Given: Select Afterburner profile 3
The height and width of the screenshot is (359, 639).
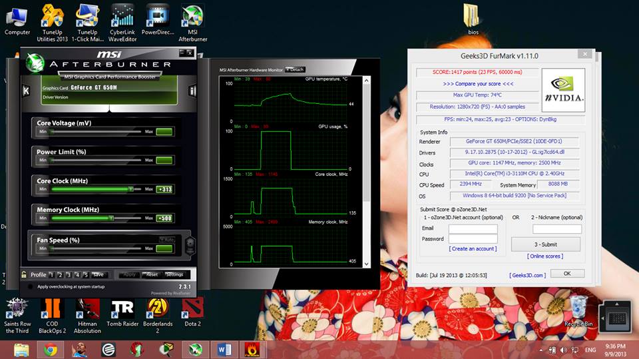Looking at the screenshot, I should click(69, 274).
